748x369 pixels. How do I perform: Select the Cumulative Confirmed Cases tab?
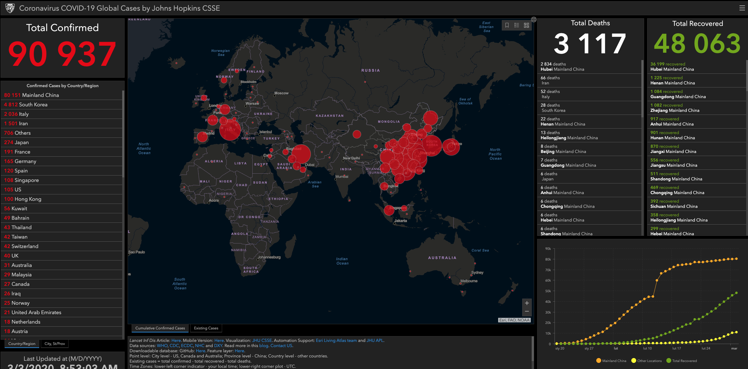(160, 328)
